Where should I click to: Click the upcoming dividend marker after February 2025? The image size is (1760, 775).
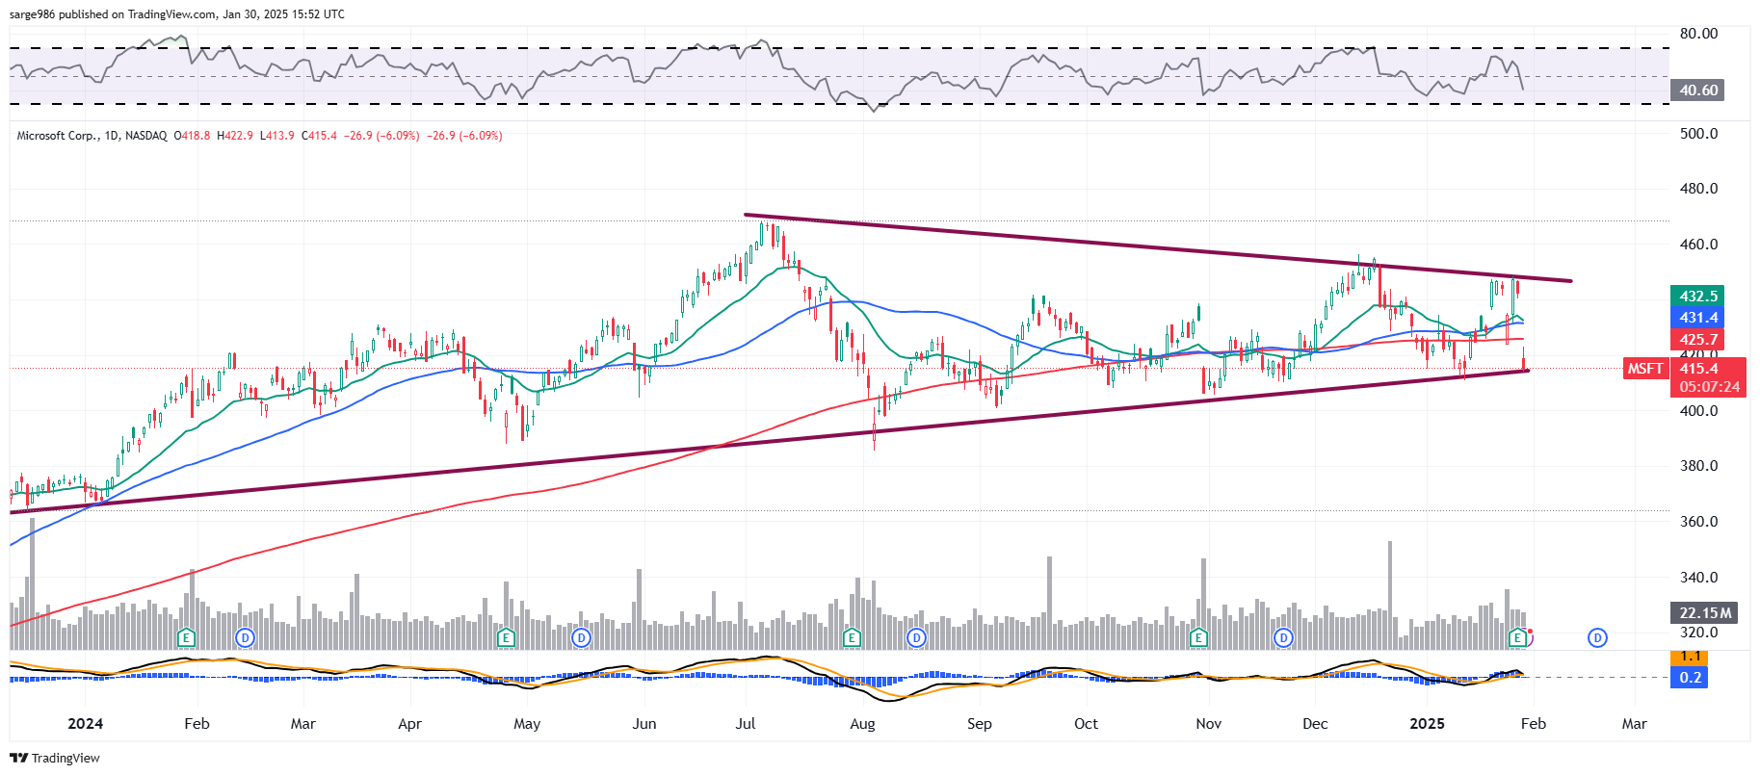pos(1598,637)
